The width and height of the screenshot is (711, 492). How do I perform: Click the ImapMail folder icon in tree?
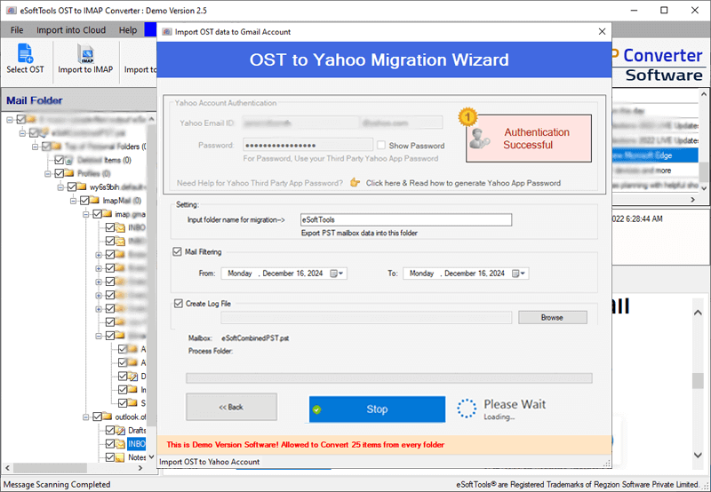tap(95, 200)
